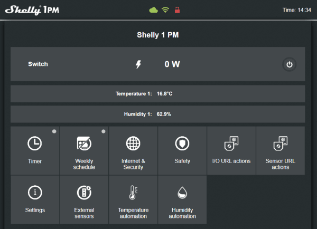Click the Temperature 1 reading row
The image size is (317, 229).
tap(158, 93)
